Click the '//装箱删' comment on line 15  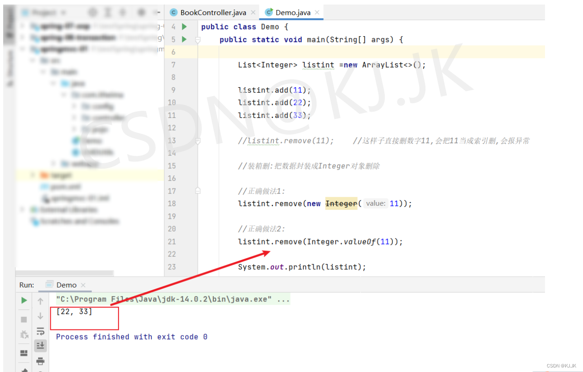coord(309,166)
